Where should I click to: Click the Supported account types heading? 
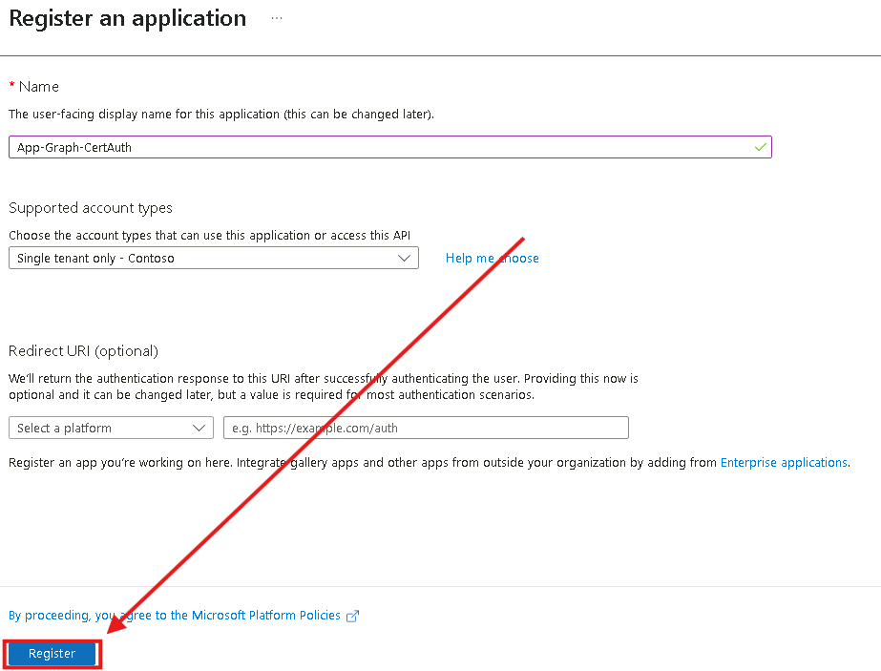[x=91, y=208]
